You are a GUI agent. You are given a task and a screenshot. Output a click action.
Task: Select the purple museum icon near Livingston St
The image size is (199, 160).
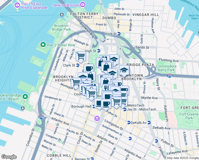tap(97, 119)
